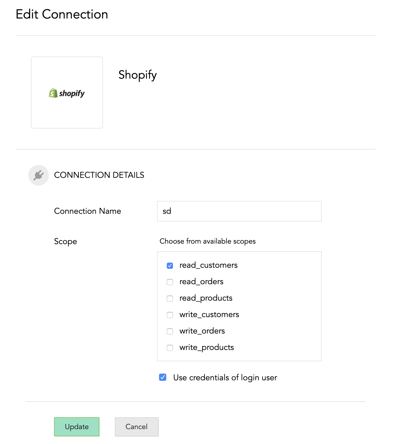Viewport: 419px width, 444px height.
Task: Uncheck the read_customers scope checkbox
Action: 170,265
